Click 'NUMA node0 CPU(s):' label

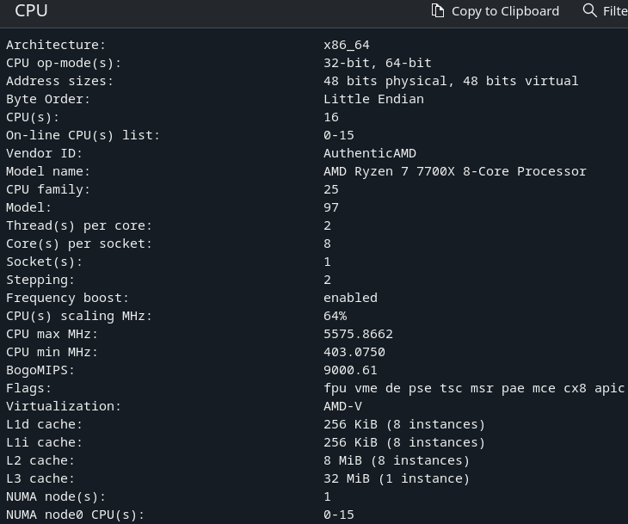[x=75, y=515]
